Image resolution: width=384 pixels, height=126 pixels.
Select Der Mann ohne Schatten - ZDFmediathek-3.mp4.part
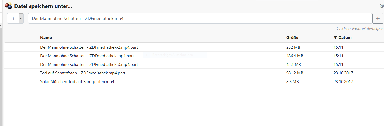click(89, 65)
